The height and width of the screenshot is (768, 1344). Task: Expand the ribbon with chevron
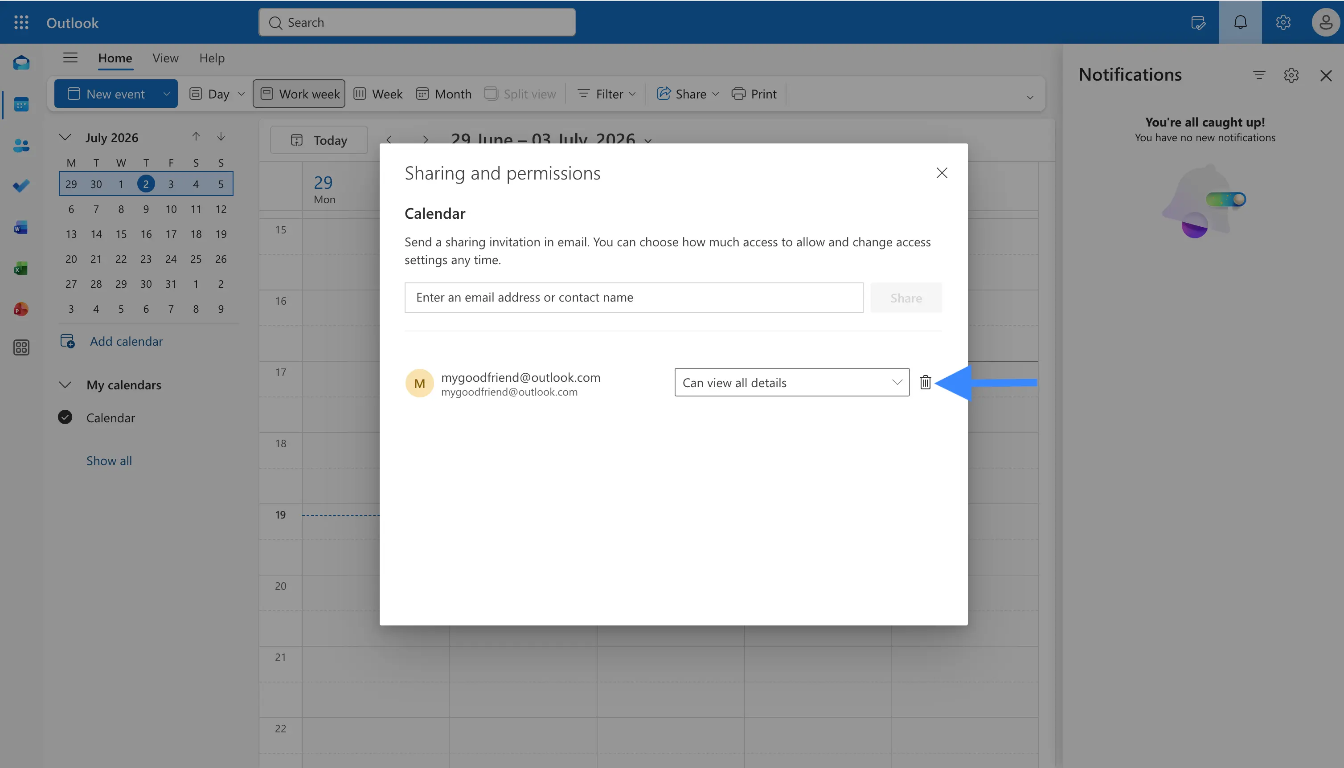pyautogui.click(x=1030, y=98)
